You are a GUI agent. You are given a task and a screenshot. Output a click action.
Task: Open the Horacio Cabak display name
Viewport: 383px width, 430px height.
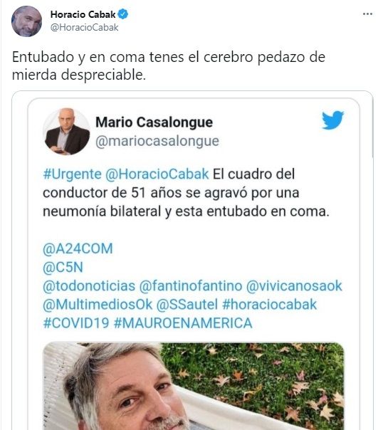click(x=83, y=14)
